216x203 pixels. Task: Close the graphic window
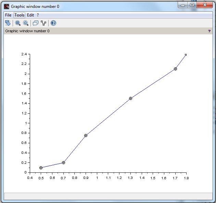(205, 5)
